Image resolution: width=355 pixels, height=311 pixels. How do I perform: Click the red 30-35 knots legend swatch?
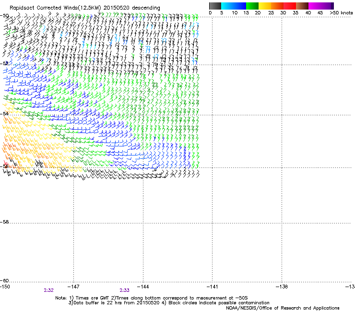point(290,6)
